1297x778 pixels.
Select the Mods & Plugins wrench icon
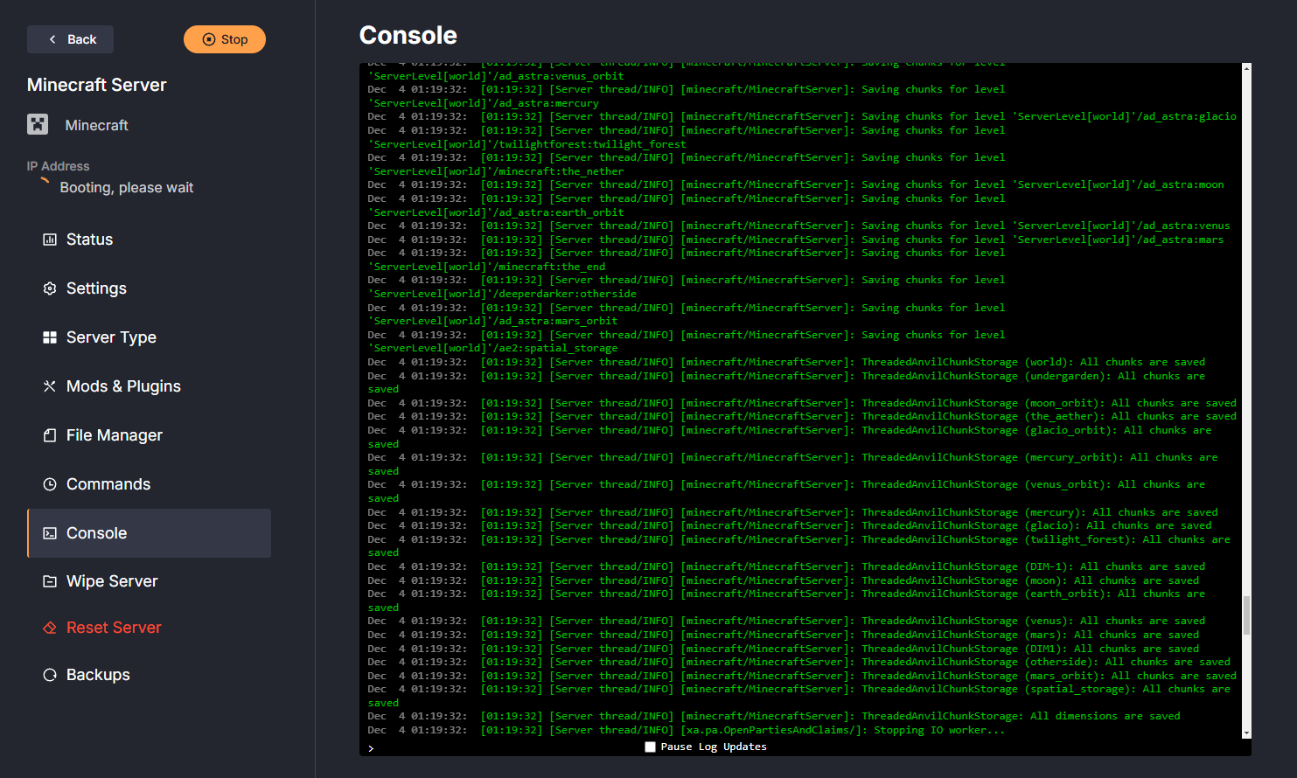click(x=50, y=386)
